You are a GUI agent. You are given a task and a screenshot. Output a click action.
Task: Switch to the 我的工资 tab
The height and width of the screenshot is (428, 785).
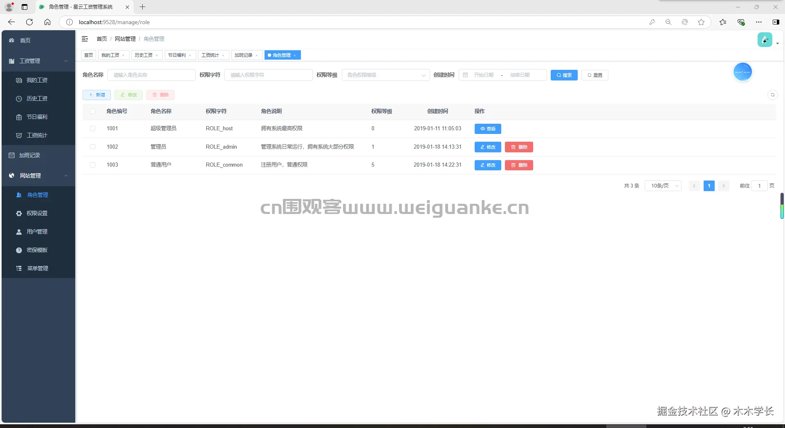point(110,55)
